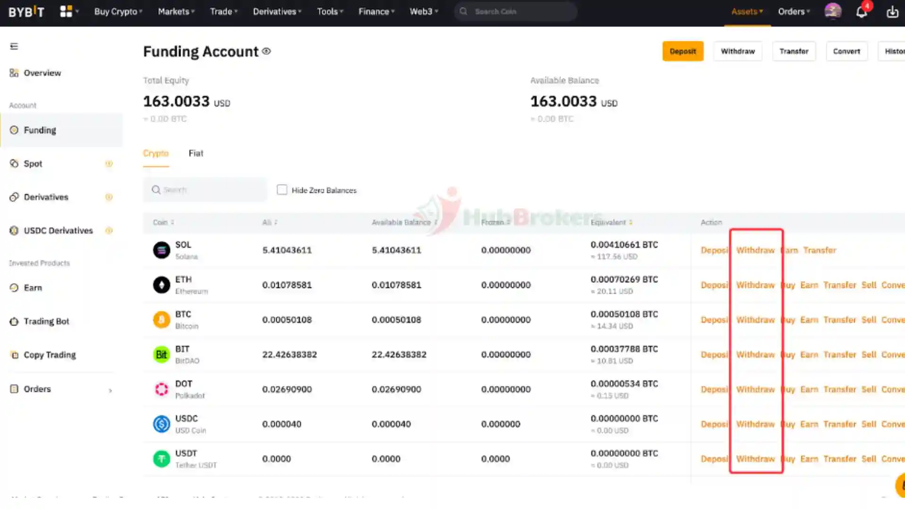Click the Tether USDT coin icon
The image size is (905, 509).
click(x=161, y=459)
